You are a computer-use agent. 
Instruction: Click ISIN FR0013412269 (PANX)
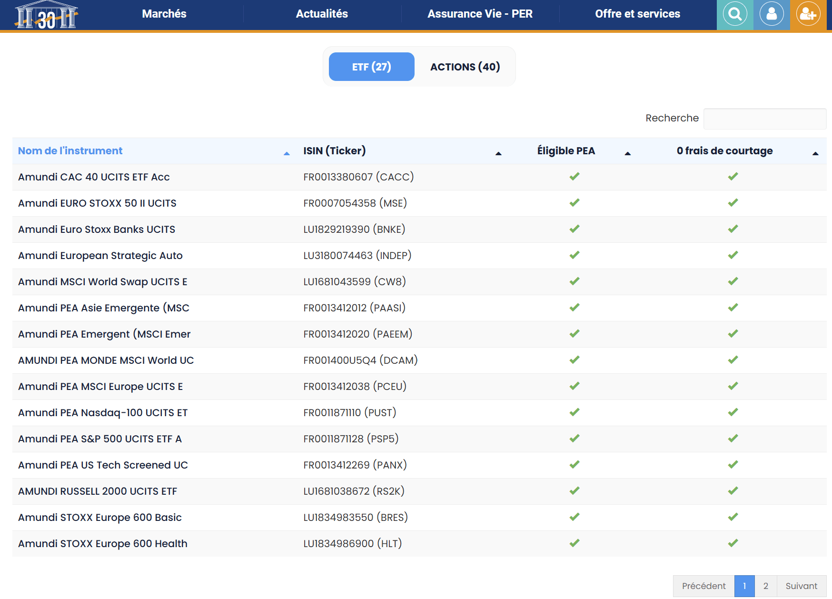click(355, 465)
